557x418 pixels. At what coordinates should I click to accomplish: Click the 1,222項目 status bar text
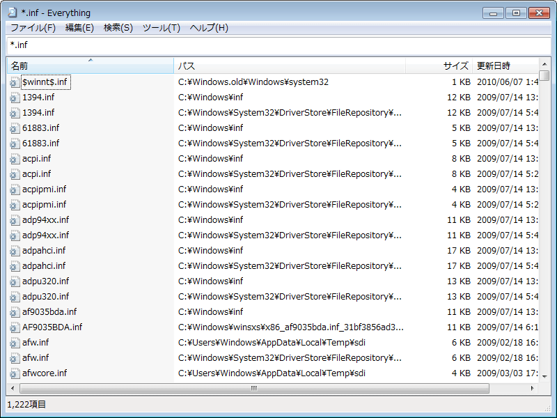click(x=26, y=404)
